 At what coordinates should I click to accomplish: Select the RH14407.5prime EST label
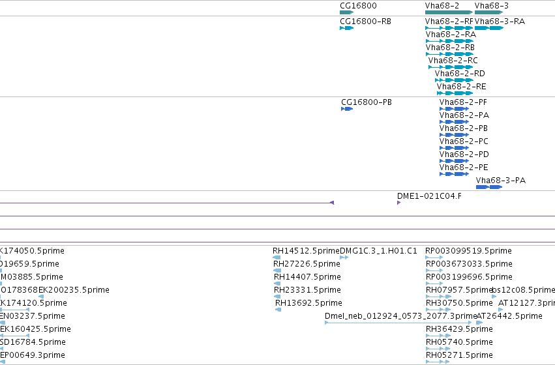point(307,277)
